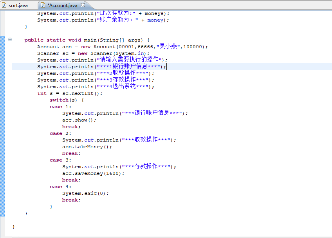Click the '此次存款为' println line
This screenshot has height=238, width=332.
click(x=103, y=13)
